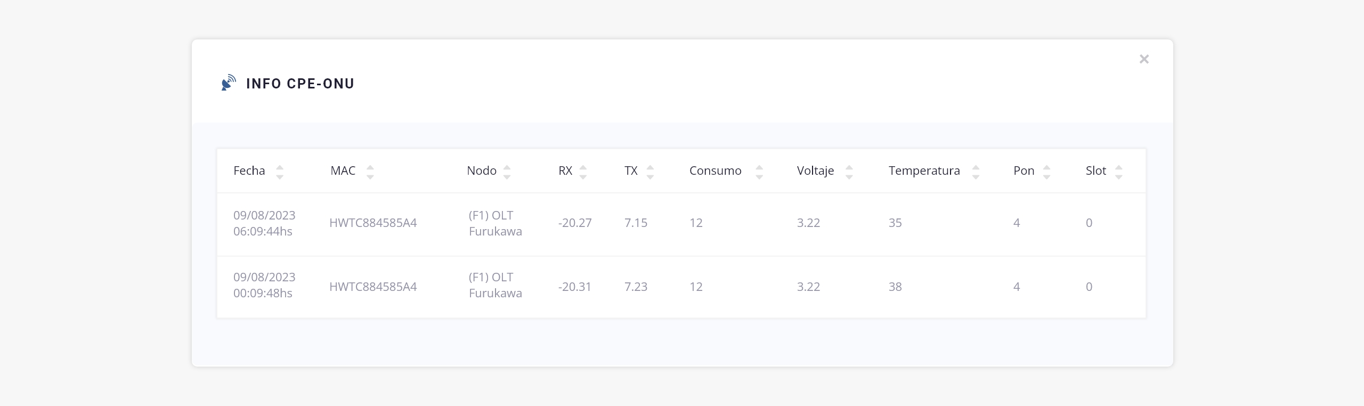The image size is (1364, 406).
Task: Select the 06:09:44hs date cell
Action: coord(264,223)
